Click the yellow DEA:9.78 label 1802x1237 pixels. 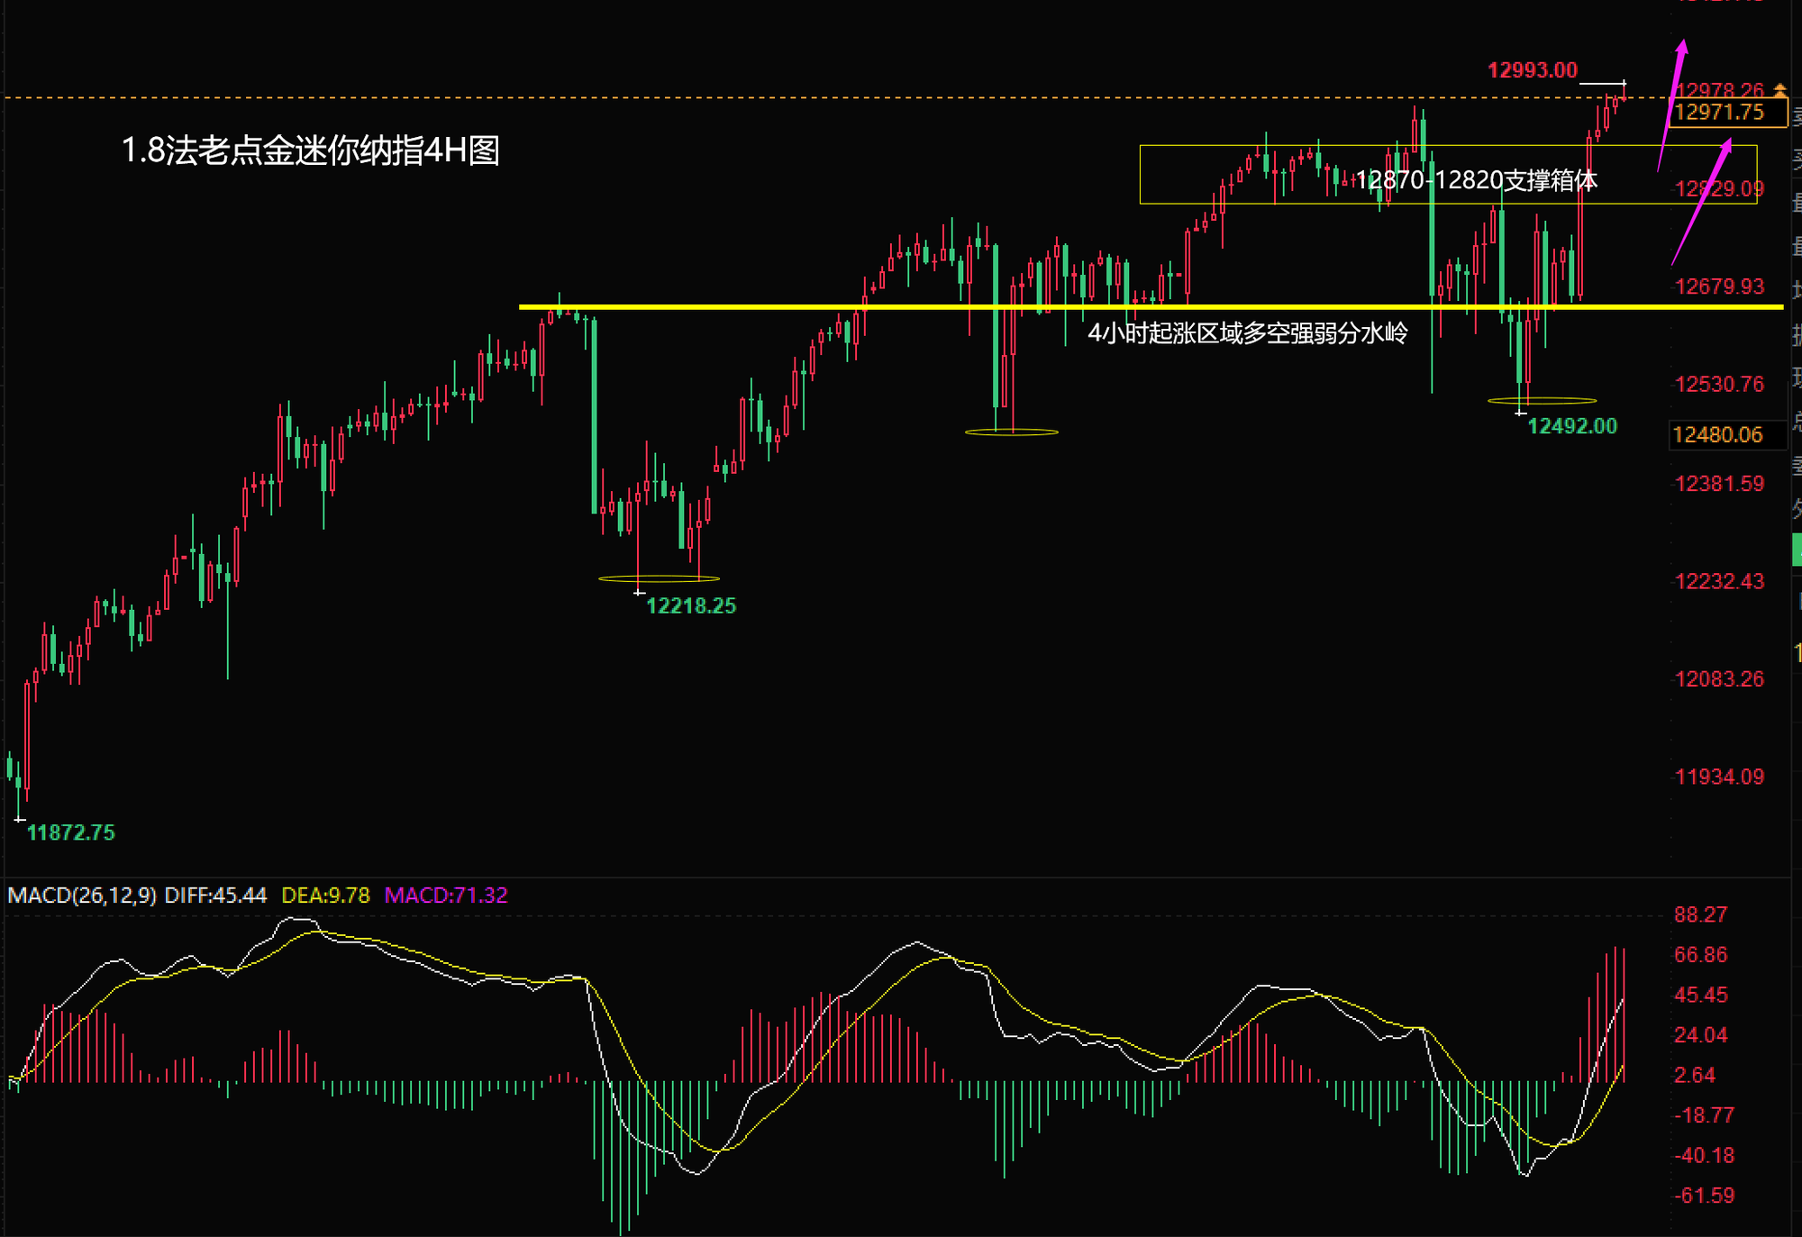[325, 895]
